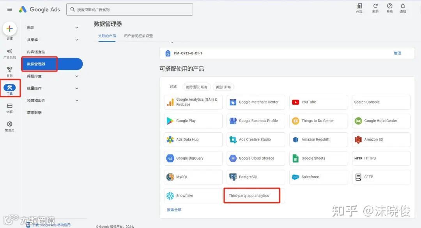Select the Google Cloud Storage card
Viewport: 421px width, 228px height.
(x=256, y=158)
